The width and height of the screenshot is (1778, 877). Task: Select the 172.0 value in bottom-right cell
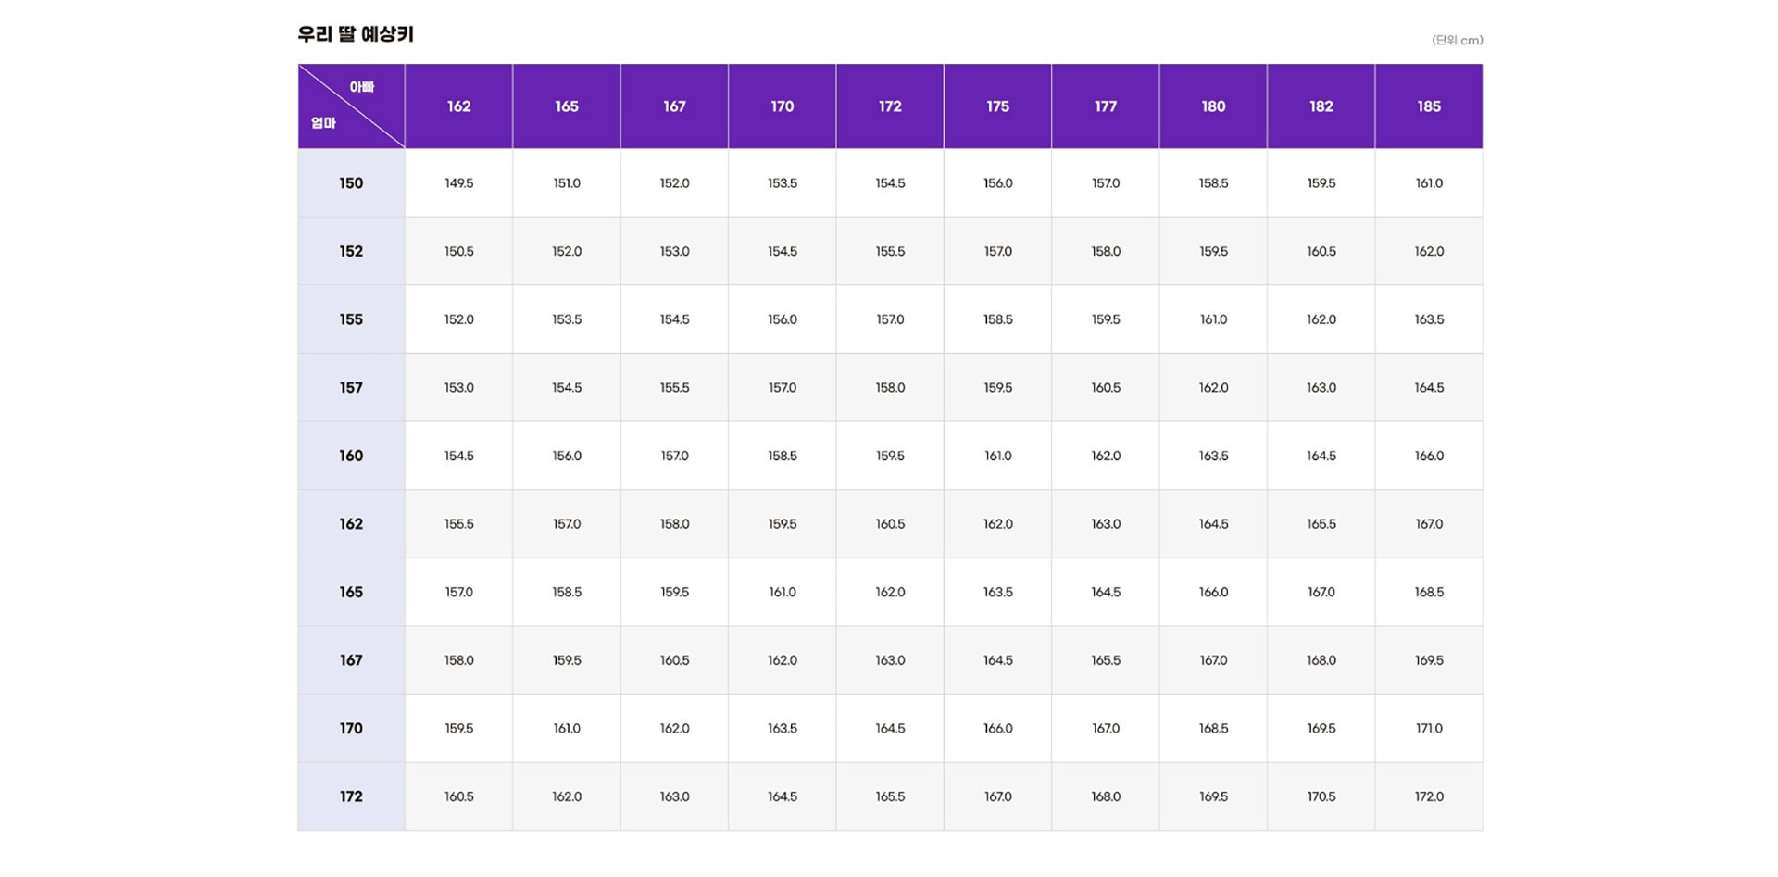click(1428, 796)
